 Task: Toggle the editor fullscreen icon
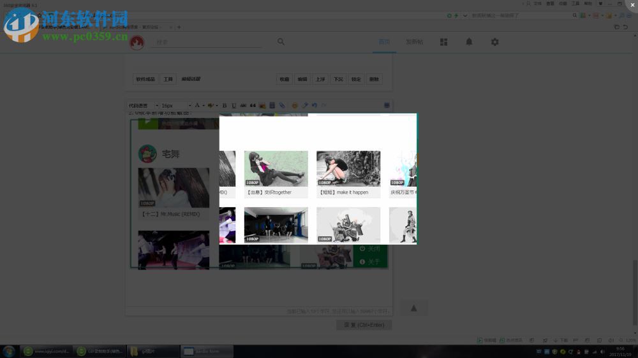(387, 105)
